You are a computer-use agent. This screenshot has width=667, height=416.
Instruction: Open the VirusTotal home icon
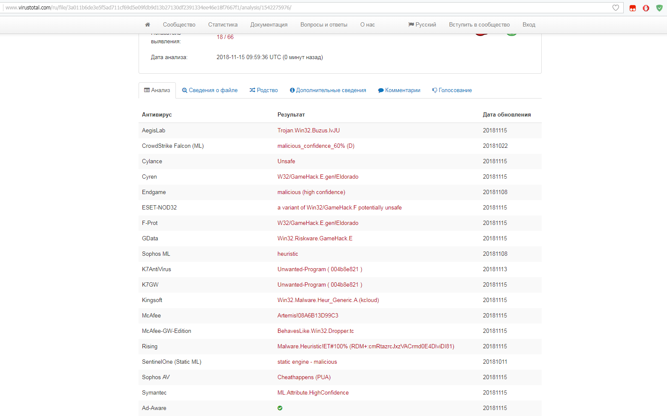[x=148, y=25]
